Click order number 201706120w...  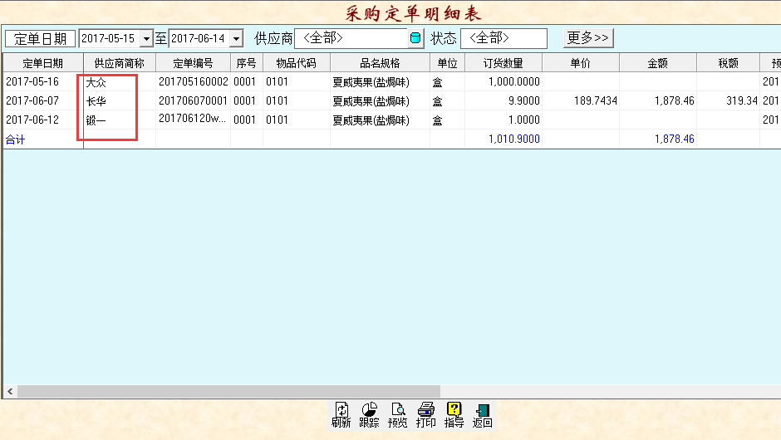[x=192, y=119]
